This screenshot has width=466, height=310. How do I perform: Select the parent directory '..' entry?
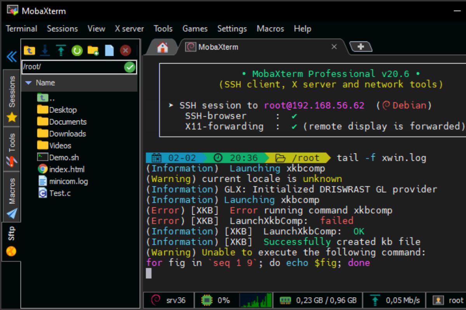click(x=46, y=98)
